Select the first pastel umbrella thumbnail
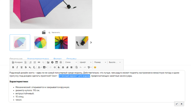This screenshot has width=191, height=111. pyautogui.click(x=20, y=43)
